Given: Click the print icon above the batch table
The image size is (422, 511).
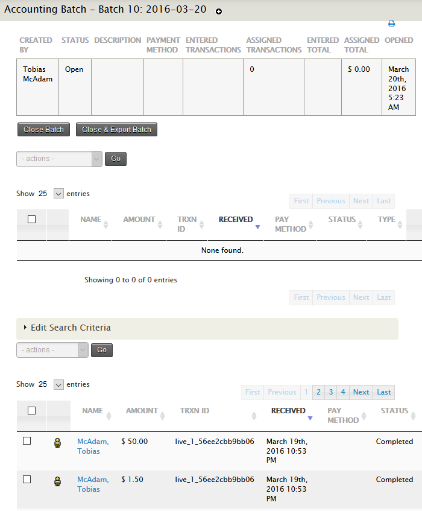Looking at the screenshot, I should pos(391,23).
